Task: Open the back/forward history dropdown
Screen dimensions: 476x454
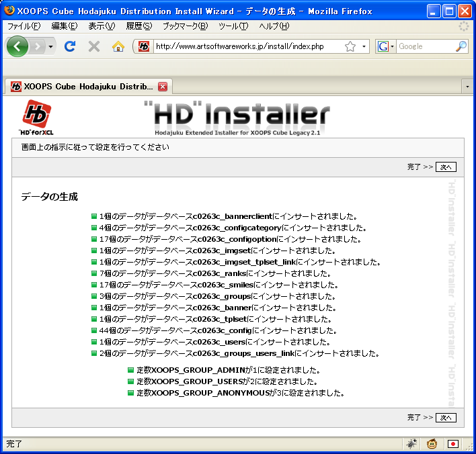Action: pyautogui.click(x=51, y=47)
